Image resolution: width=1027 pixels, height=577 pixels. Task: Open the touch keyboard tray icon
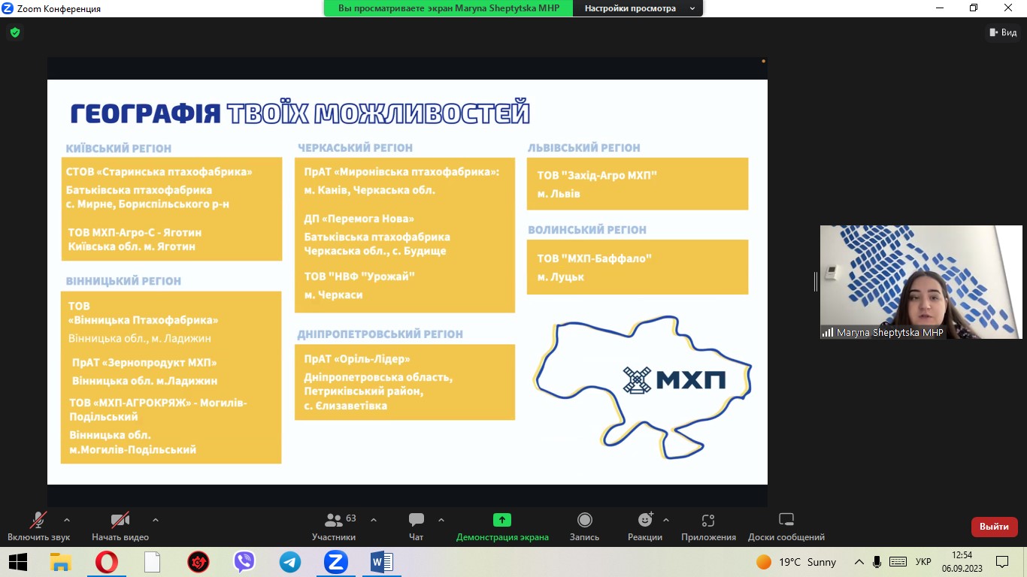click(x=898, y=562)
